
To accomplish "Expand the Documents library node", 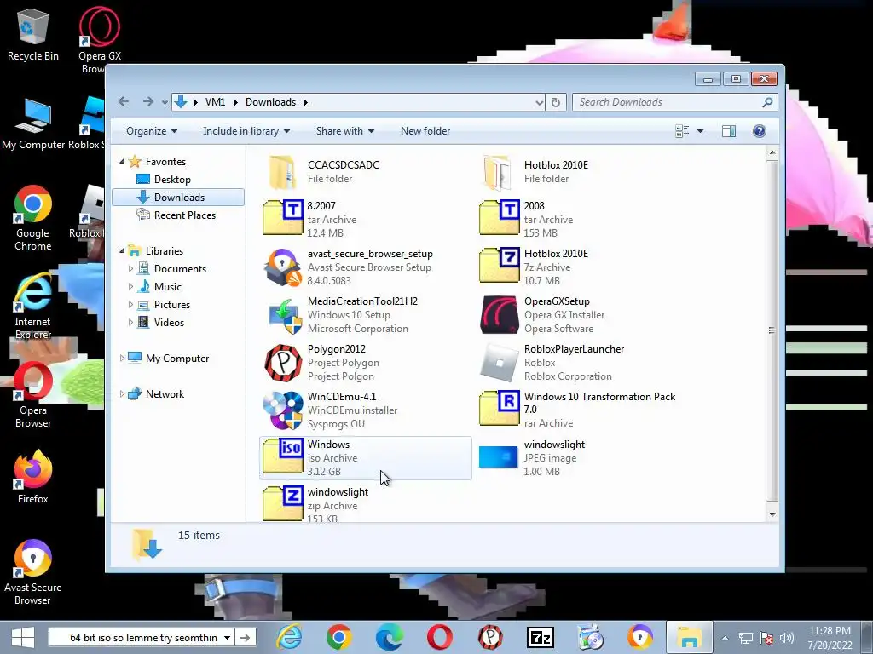I will 130,269.
